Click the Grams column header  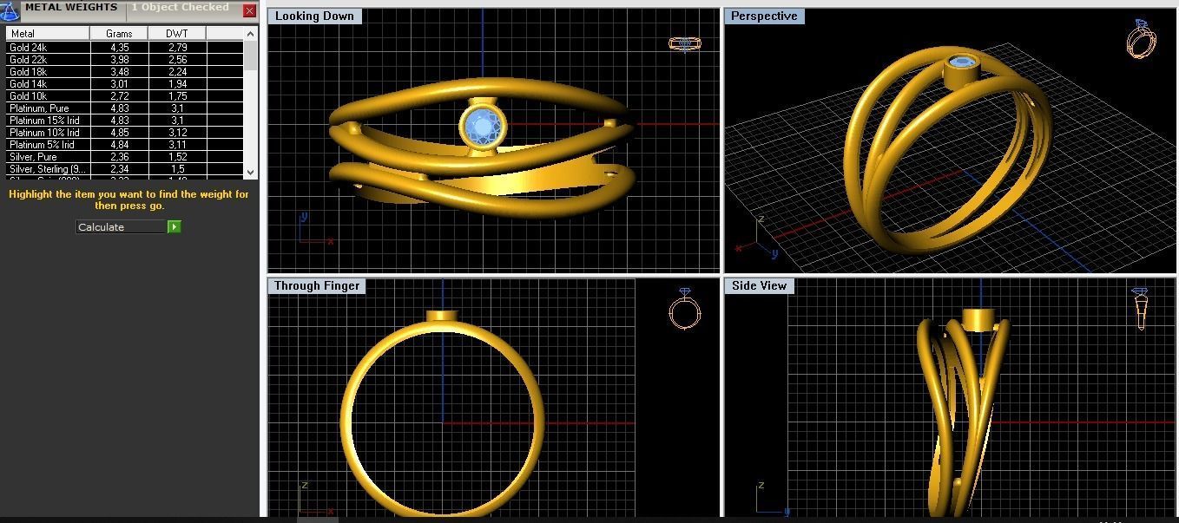click(119, 34)
